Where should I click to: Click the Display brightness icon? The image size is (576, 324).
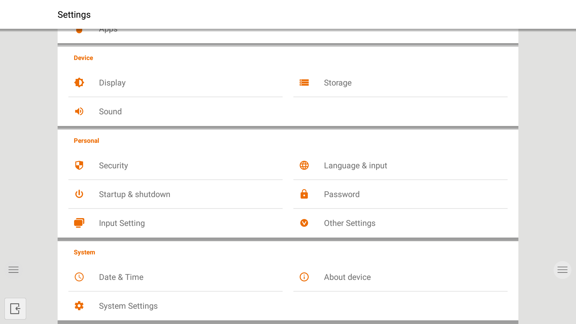(79, 82)
